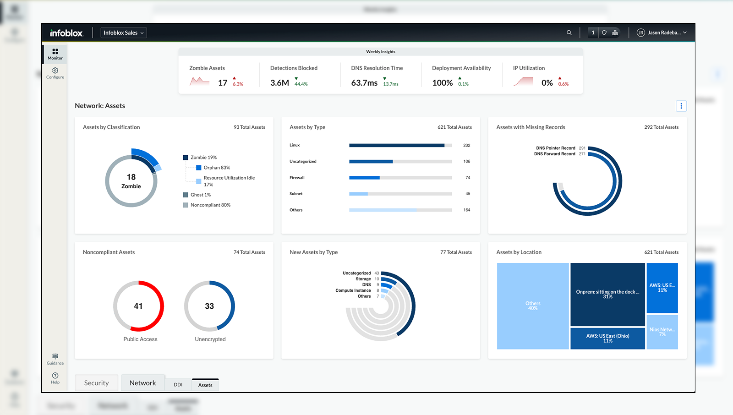Open the Jason Radeba user menu
The image size is (733, 415).
tap(662, 33)
